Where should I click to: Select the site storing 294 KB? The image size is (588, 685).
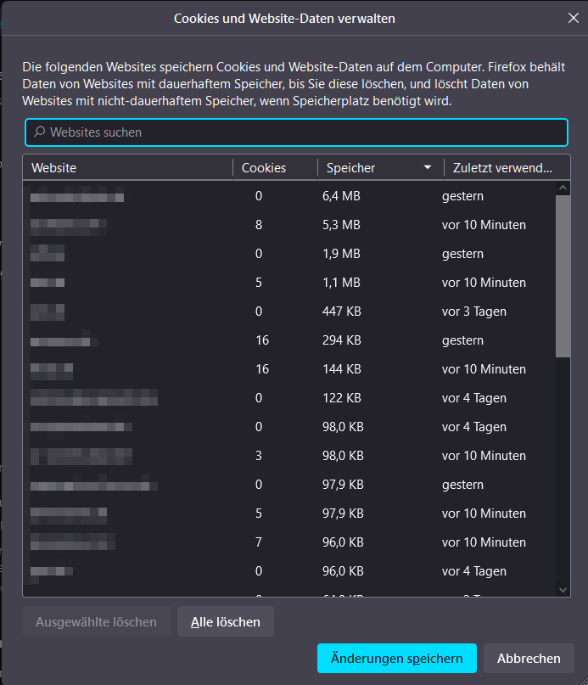(x=288, y=340)
